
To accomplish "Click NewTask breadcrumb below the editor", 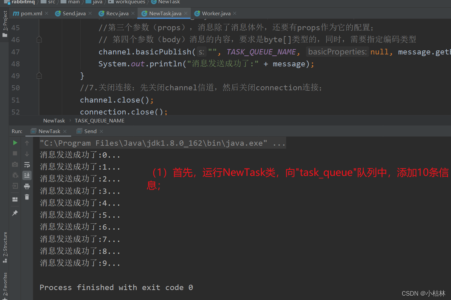I will point(54,121).
